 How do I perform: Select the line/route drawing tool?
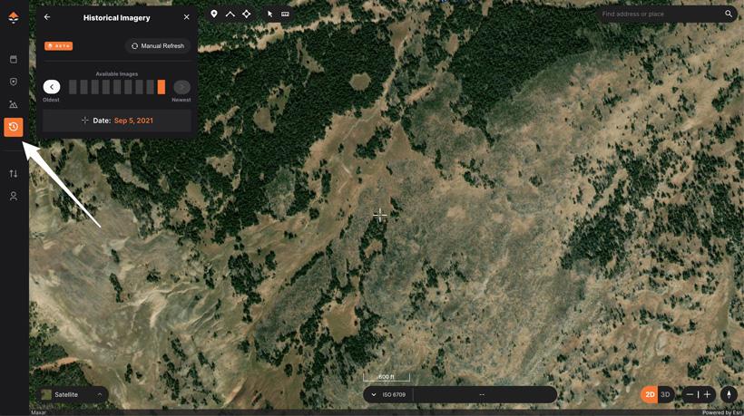(230, 14)
